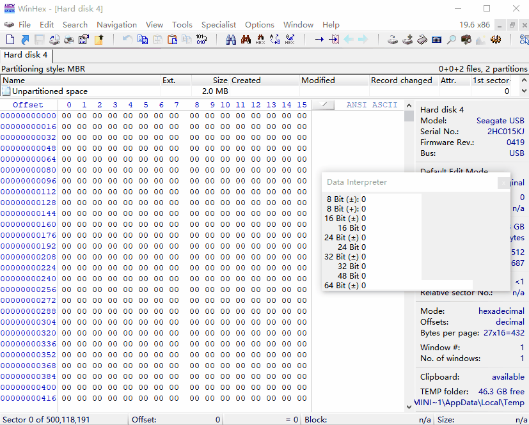Switch to the Hard disk 4 tab
Viewport: 529px width, 425px height.
[x=26, y=55]
